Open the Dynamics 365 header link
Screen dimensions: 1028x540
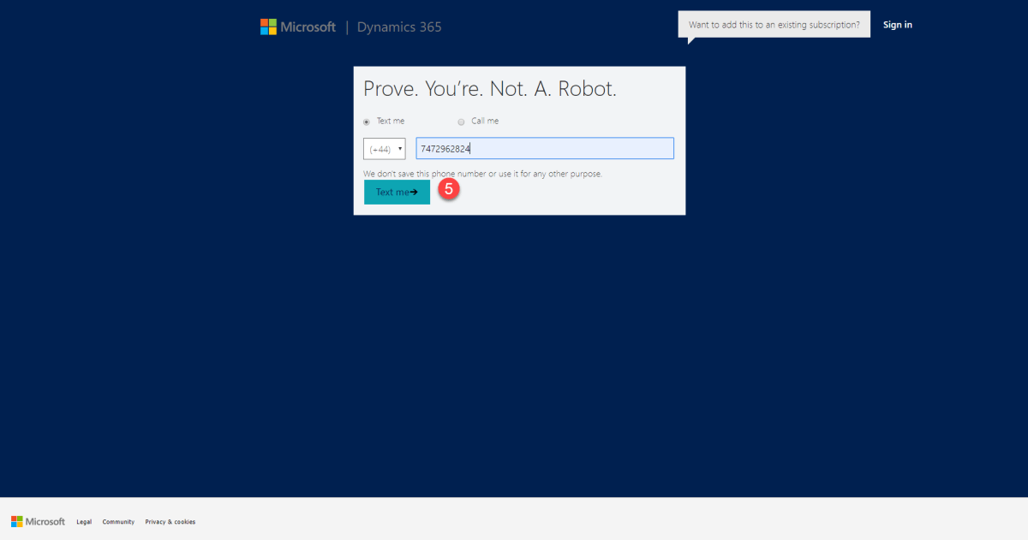(399, 27)
